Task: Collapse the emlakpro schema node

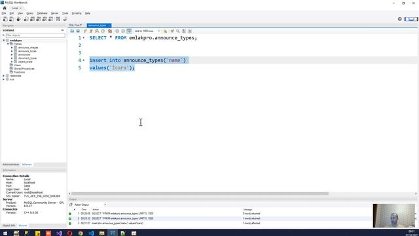Action: coord(4,41)
